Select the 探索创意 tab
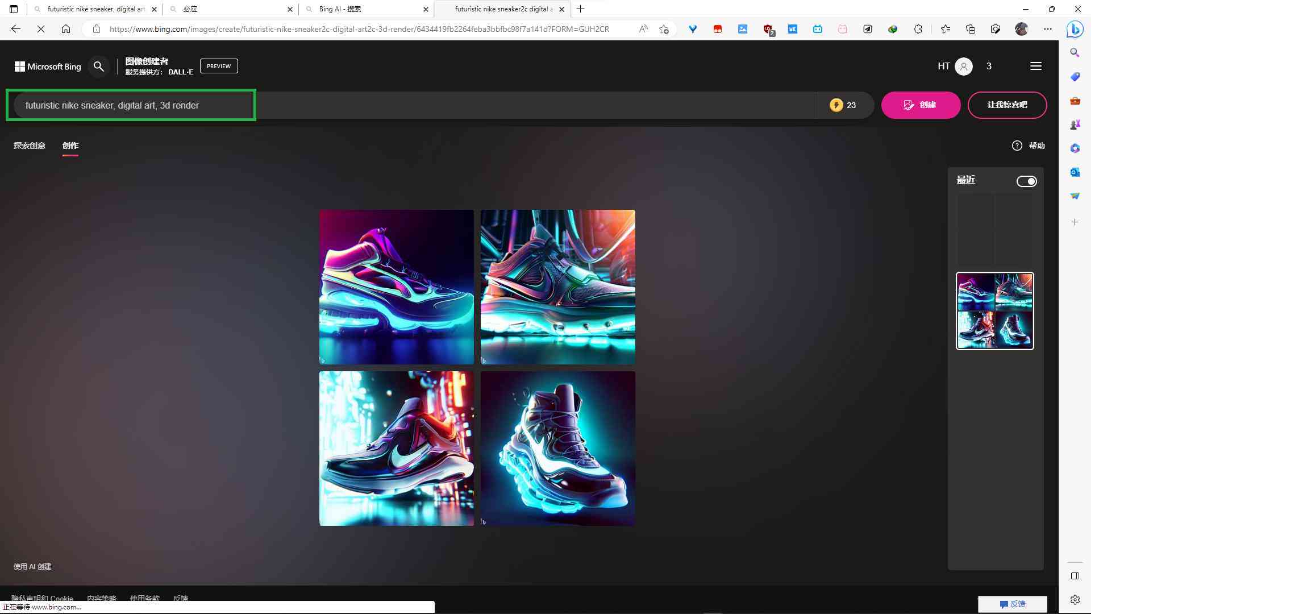This screenshot has width=1307, height=614. (29, 145)
